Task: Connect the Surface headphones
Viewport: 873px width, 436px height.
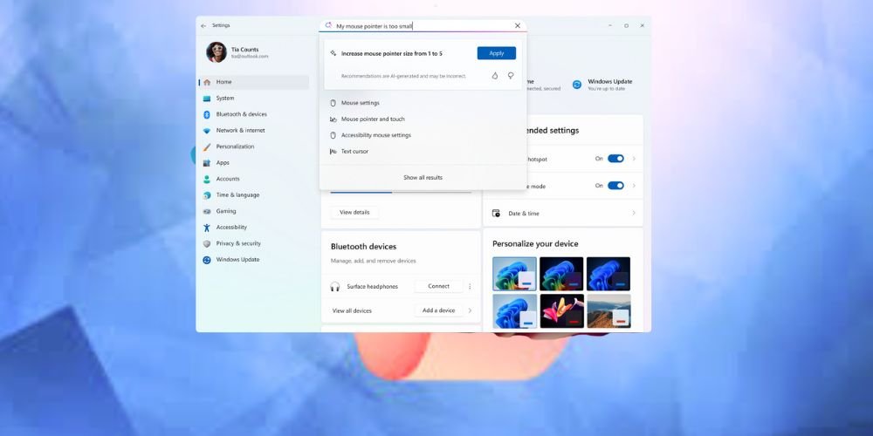Action: click(x=439, y=286)
